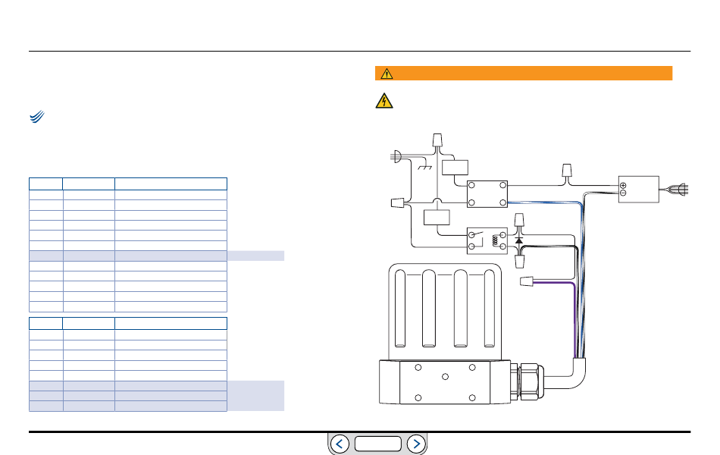The height and width of the screenshot is (455, 720).
Task: Go to the next page arrow
Action: pos(417,444)
